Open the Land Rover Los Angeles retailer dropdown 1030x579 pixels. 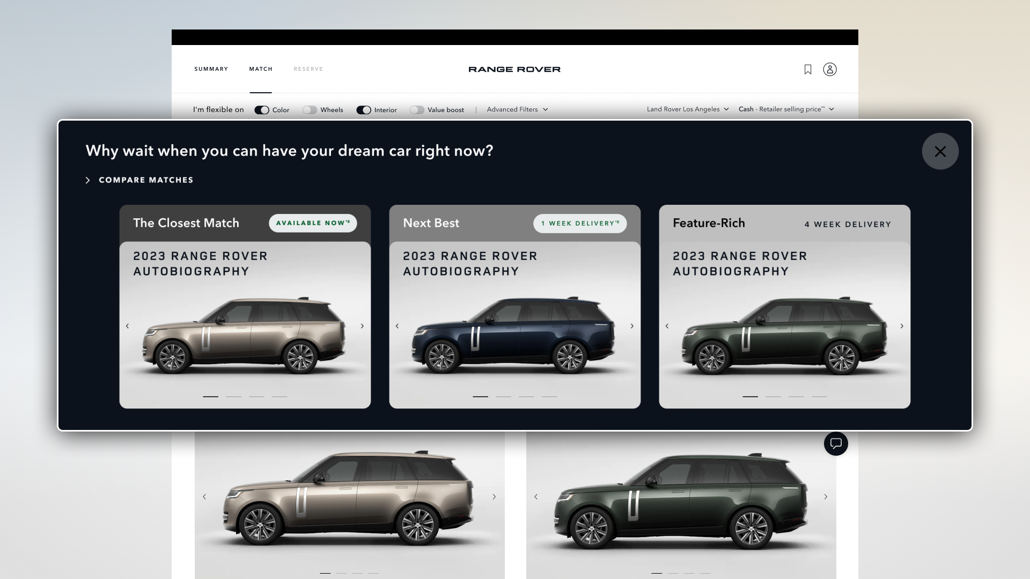click(688, 109)
